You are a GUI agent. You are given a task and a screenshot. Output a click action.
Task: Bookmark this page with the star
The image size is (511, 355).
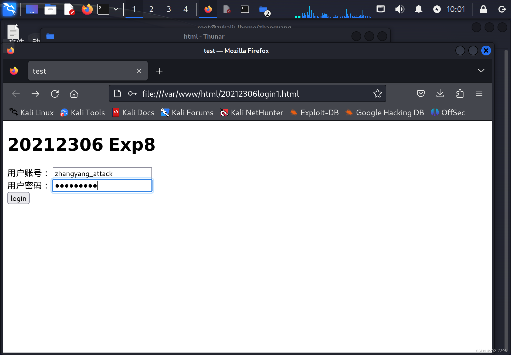click(x=378, y=93)
